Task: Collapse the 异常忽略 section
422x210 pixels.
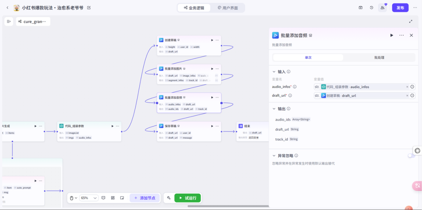Action: 274,156
